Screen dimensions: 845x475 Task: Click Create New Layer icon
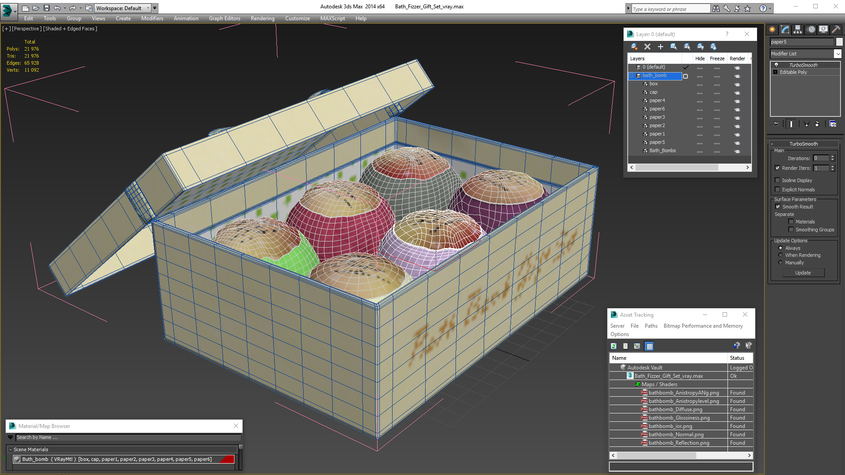click(x=634, y=47)
